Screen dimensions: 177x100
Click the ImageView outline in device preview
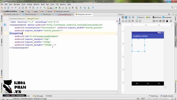pyautogui.click(x=138, y=45)
